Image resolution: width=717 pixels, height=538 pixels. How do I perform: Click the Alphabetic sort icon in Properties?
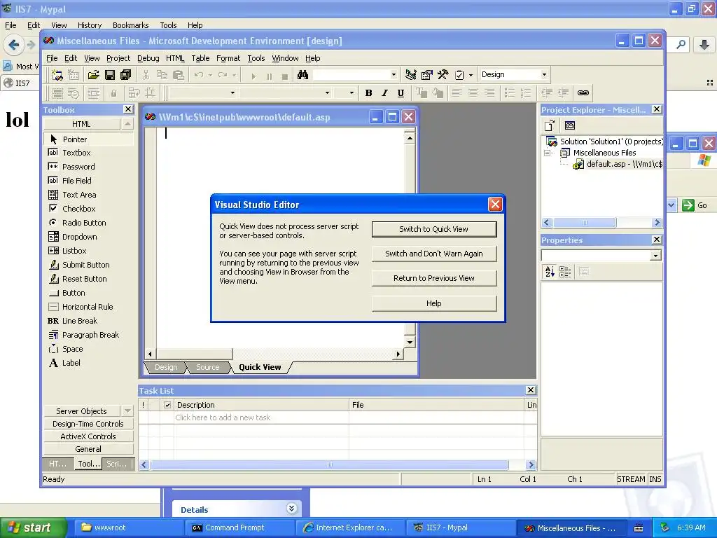(550, 272)
